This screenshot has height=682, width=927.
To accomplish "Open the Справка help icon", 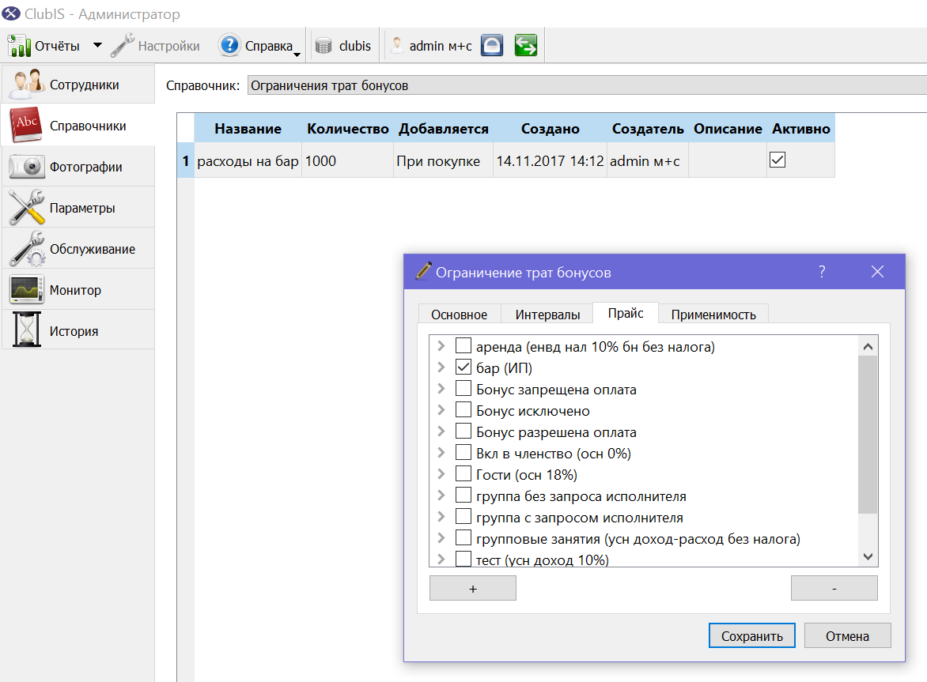I will (229, 46).
